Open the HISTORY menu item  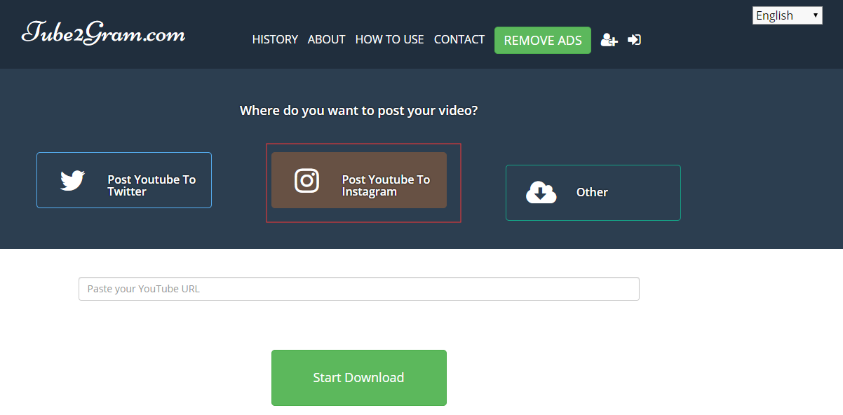275,40
